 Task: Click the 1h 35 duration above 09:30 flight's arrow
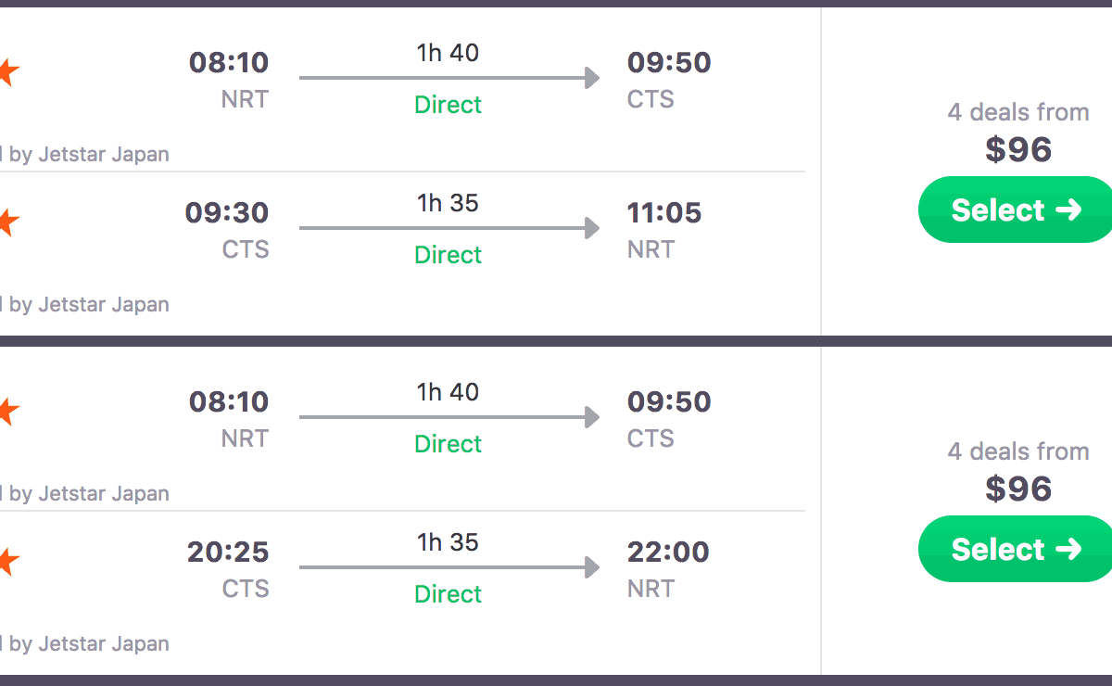pos(449,203)
